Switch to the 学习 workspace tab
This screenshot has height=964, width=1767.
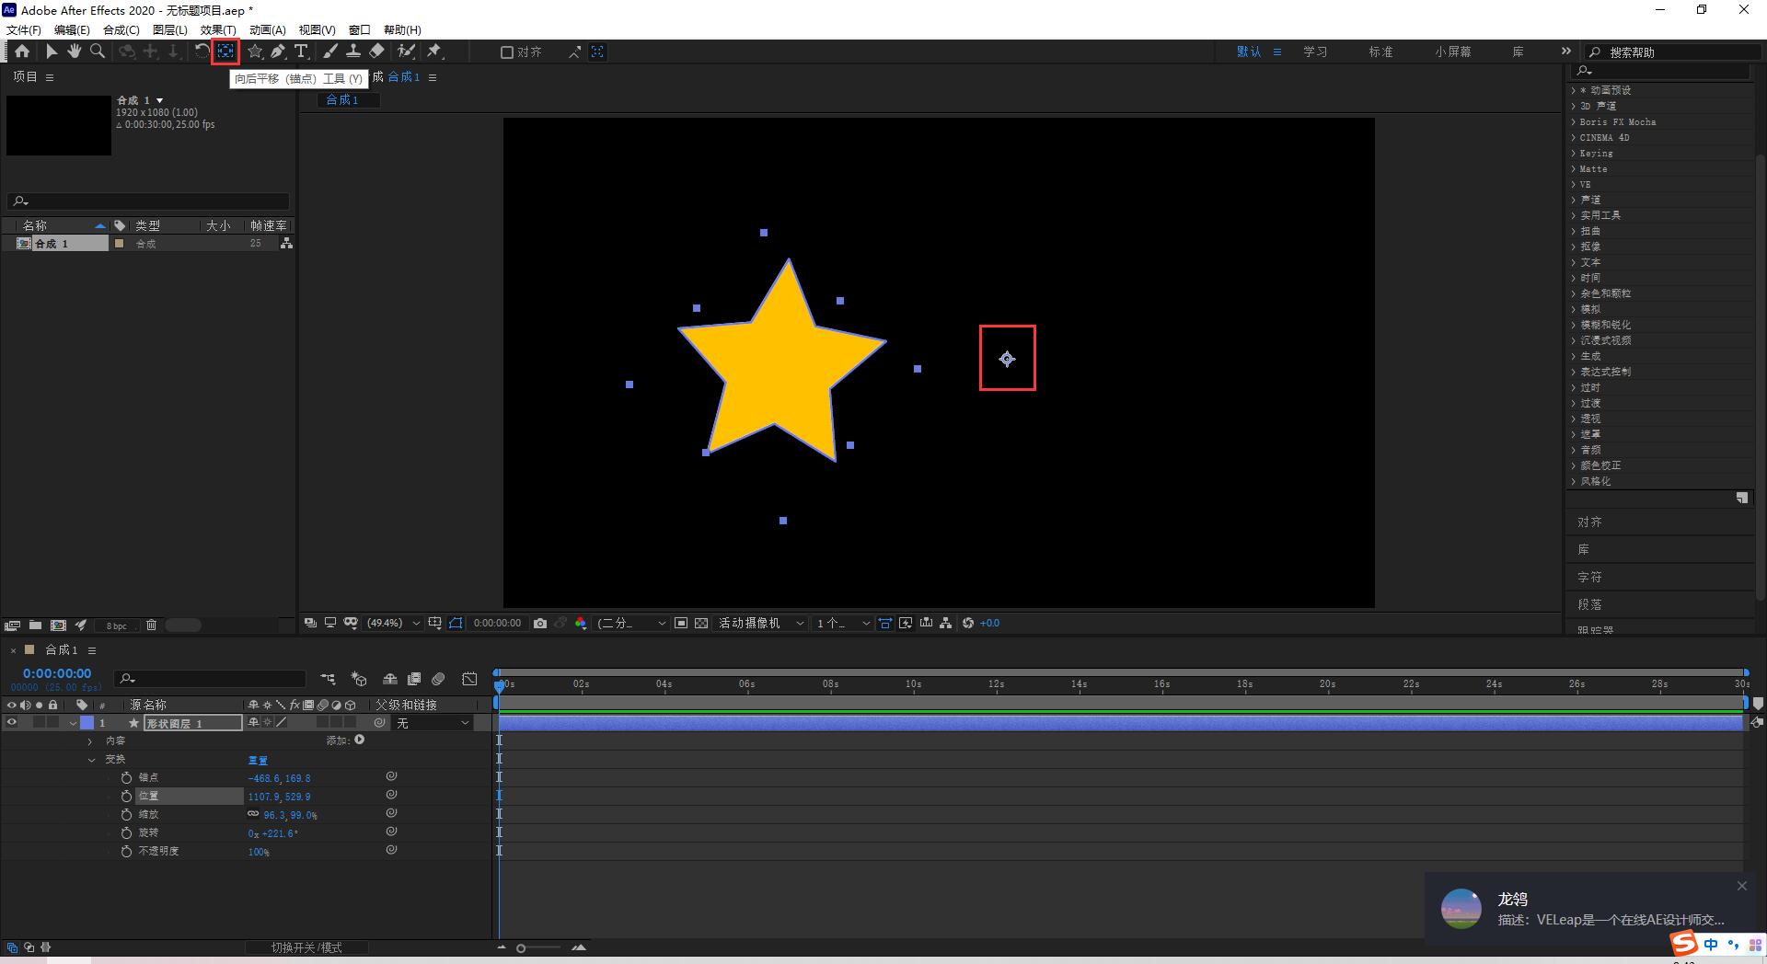[x=1315, y=52]
